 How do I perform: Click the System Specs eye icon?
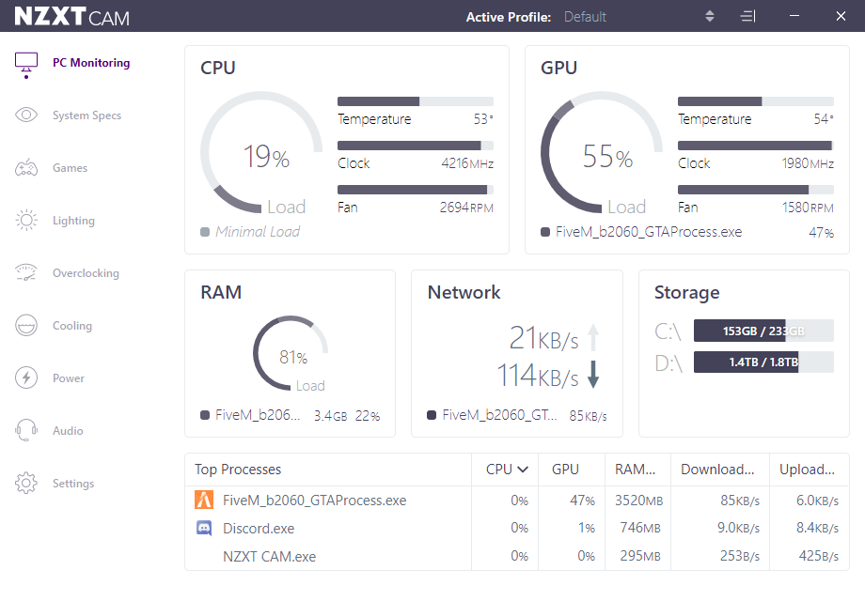(x=26, y=116)
